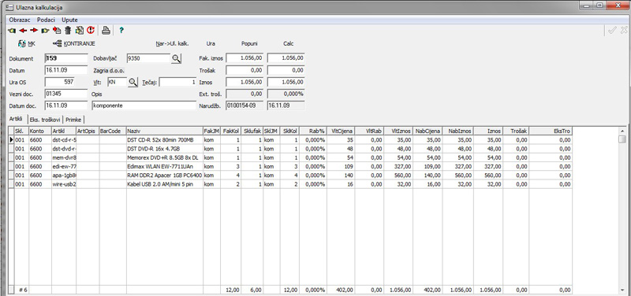The width and height of the screenshot is (631, 296).
Task: Click the red previous record arrow
Action: click(x=23, y=30)
